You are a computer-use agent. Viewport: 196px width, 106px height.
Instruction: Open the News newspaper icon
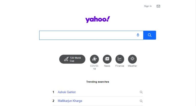(107, 59)
